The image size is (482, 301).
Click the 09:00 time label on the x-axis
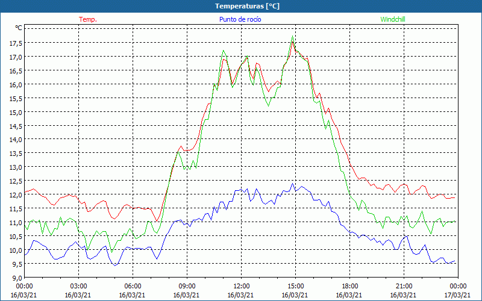pos(187,287)
